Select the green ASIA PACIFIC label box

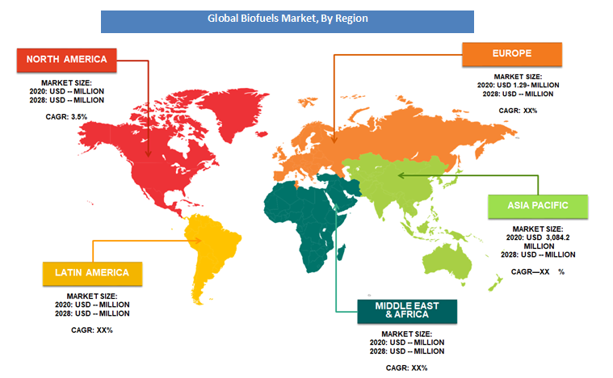pyautogui.click(x=538, y=206)
